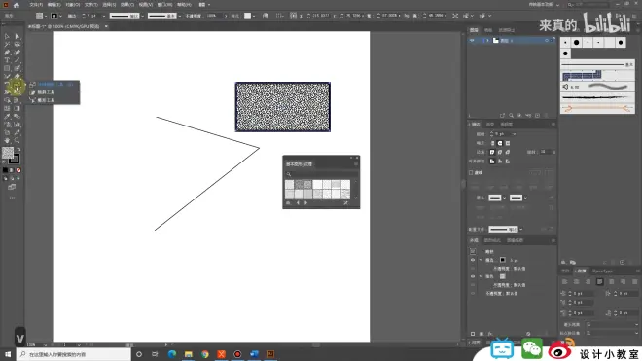
Task: Pick the third texture swatch thumbnail
Action: 308,185
